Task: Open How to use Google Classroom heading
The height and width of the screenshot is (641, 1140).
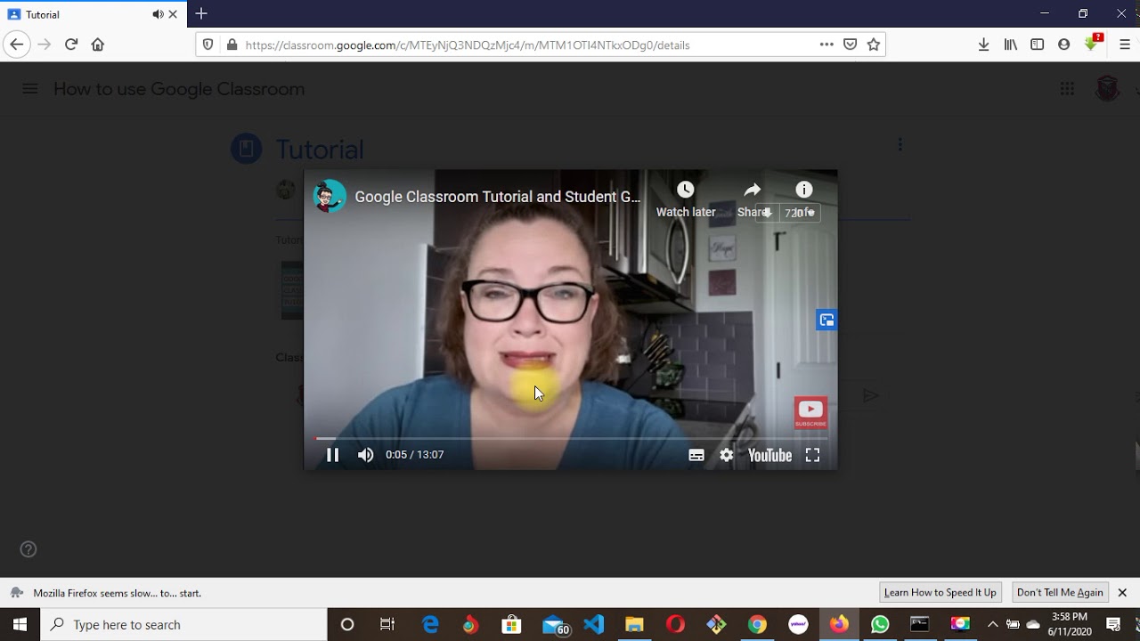Action: pyautogui.click(x=179, y=89)
